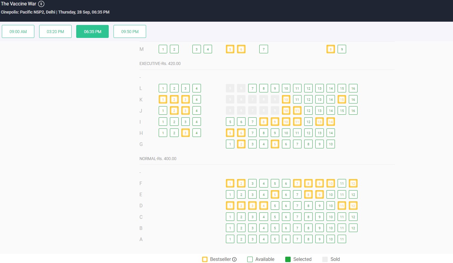This screenshot has width=453, height=263.
Task: Switch to the 03:20 PM showtime
Action: [x=55, y=32]
